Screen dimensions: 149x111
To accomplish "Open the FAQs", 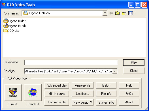I will 129,94.
